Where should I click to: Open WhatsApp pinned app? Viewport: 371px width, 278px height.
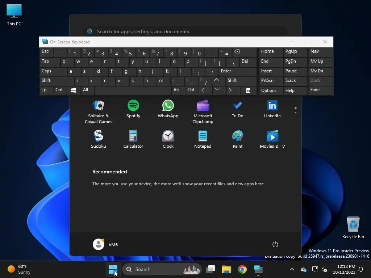168,109
